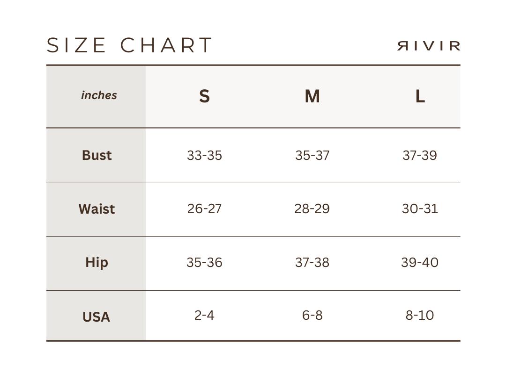
Task: Click the SIZE CHART title
Action: click(130, 45)
